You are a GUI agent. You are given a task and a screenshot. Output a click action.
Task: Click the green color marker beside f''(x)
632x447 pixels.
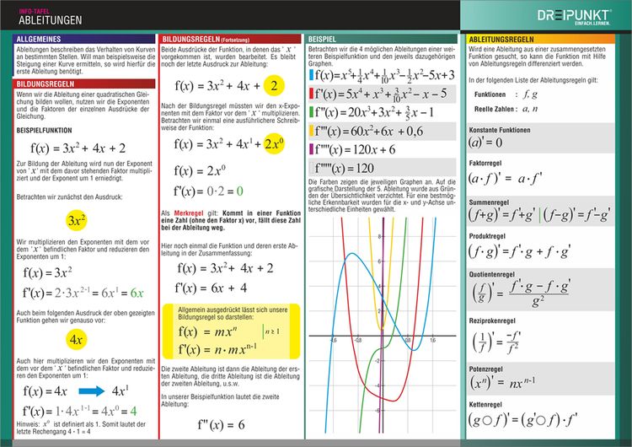311,111
